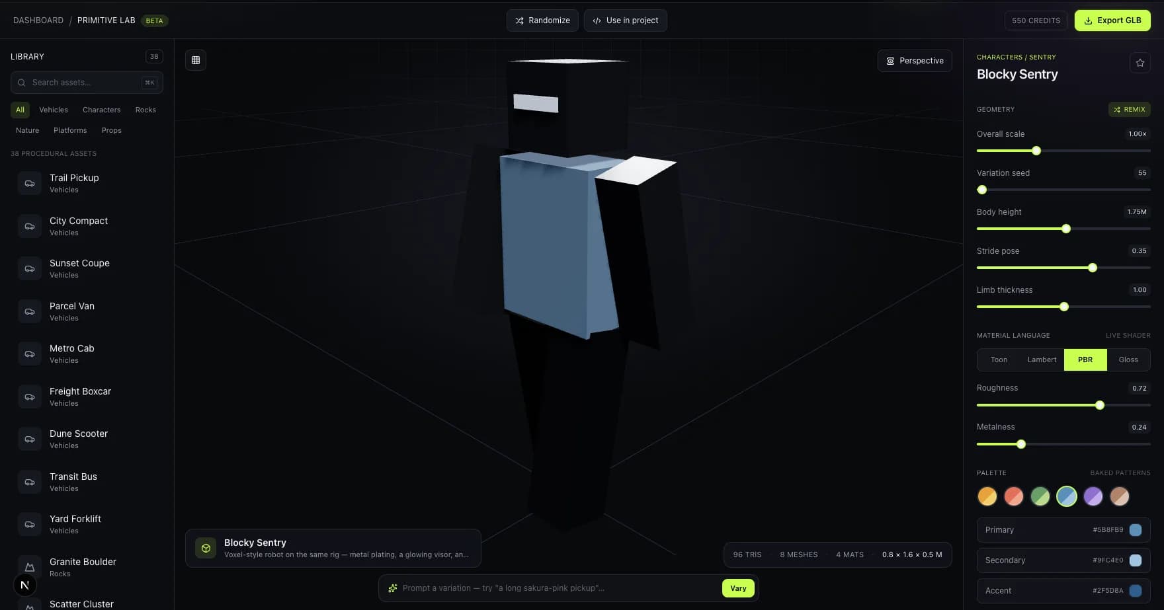Click the Trail Pickup vehicle icon
The width and height of the screenshot is (1164, 610).
[x=30, y=183]
